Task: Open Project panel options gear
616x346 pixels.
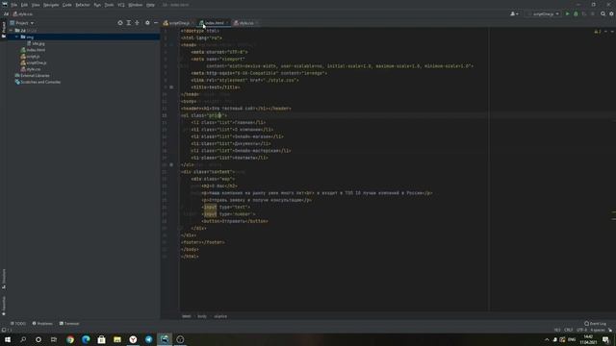Action: (147, 23)
